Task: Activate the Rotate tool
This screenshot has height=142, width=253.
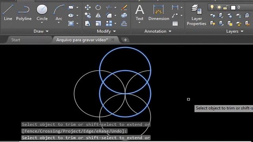Action: [x=98, y=7]
